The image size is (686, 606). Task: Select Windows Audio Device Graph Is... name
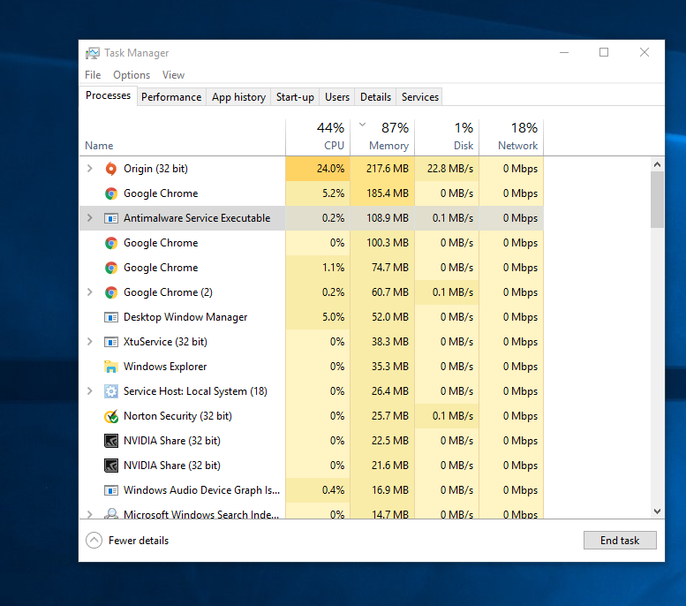tap(201, 490)
